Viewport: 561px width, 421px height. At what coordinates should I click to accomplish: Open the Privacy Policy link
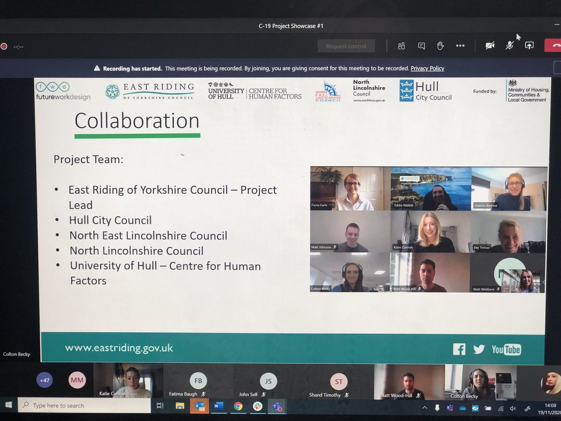click(427, 68)
